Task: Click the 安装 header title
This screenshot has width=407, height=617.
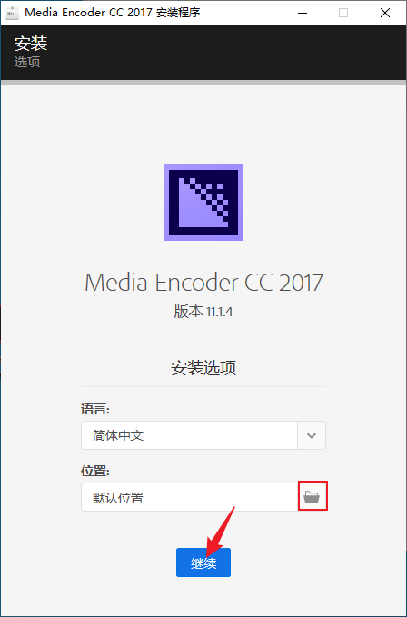Action: click(x=31, y=43)
